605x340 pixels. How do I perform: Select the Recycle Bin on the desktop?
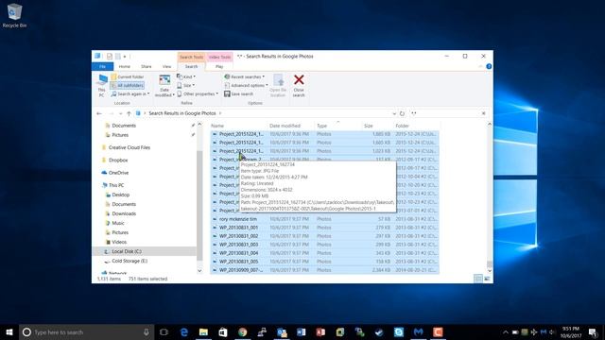tap(15, 15)
